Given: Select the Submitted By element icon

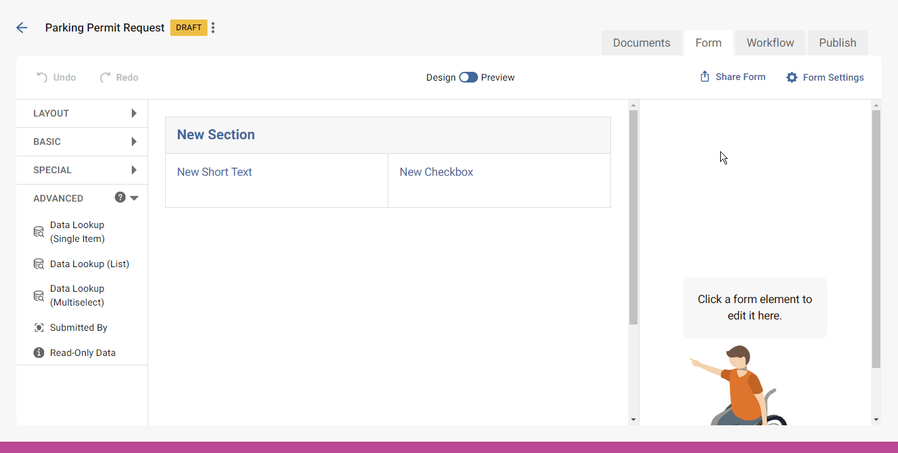Looking at the screenshot, I should click(x=39, y=328).
